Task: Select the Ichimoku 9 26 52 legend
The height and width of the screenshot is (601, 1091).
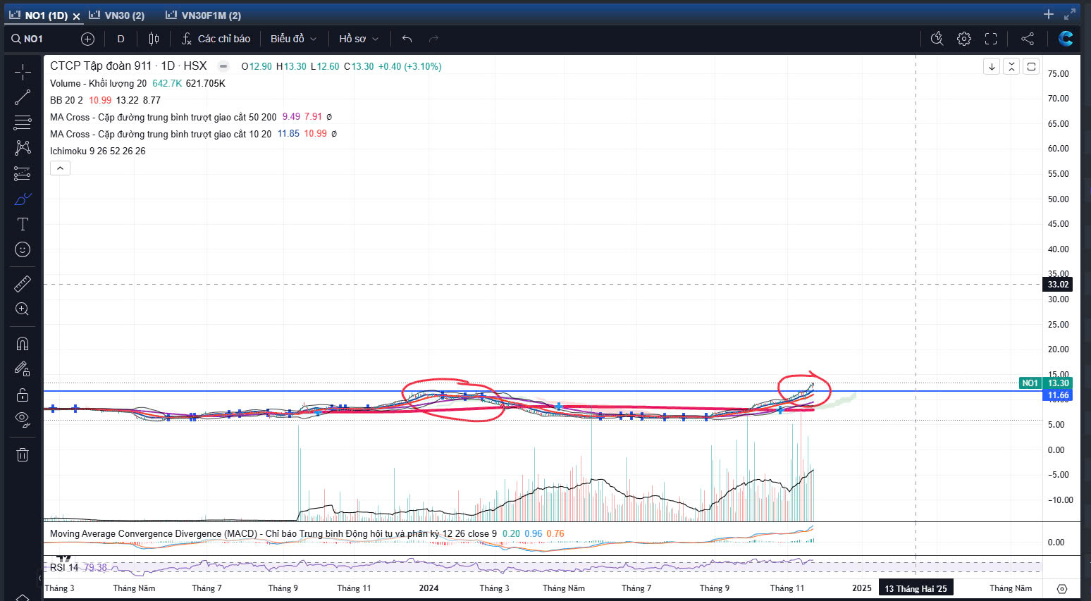Action: [97, 151]
